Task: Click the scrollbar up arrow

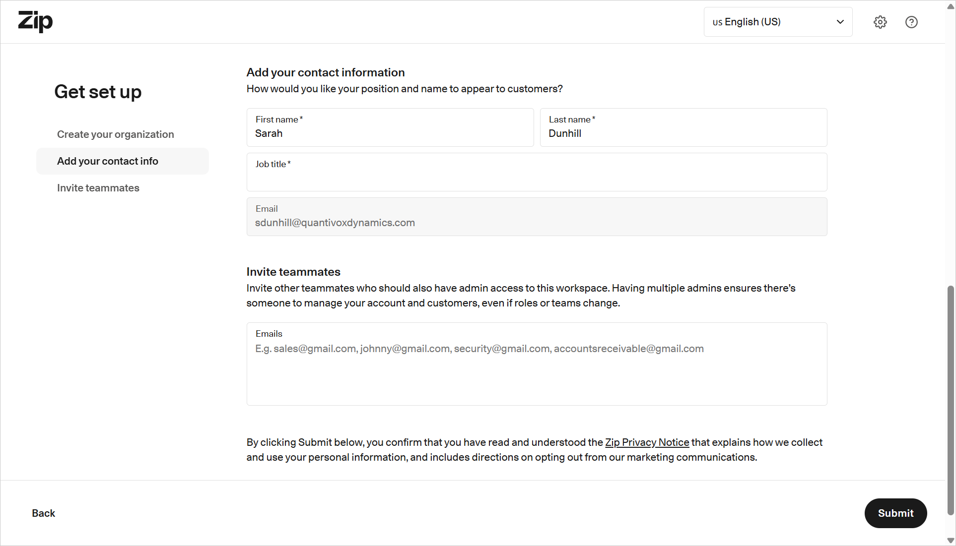Action: pos(951,6)
